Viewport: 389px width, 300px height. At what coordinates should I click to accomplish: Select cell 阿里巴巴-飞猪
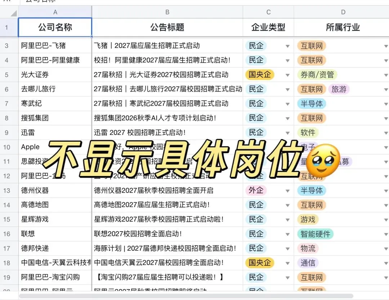pos(55,46)
